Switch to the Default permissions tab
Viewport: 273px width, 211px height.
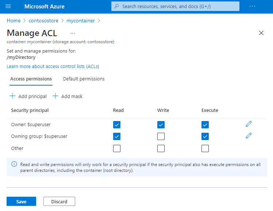pyautogui.click(x=84, y=79)
